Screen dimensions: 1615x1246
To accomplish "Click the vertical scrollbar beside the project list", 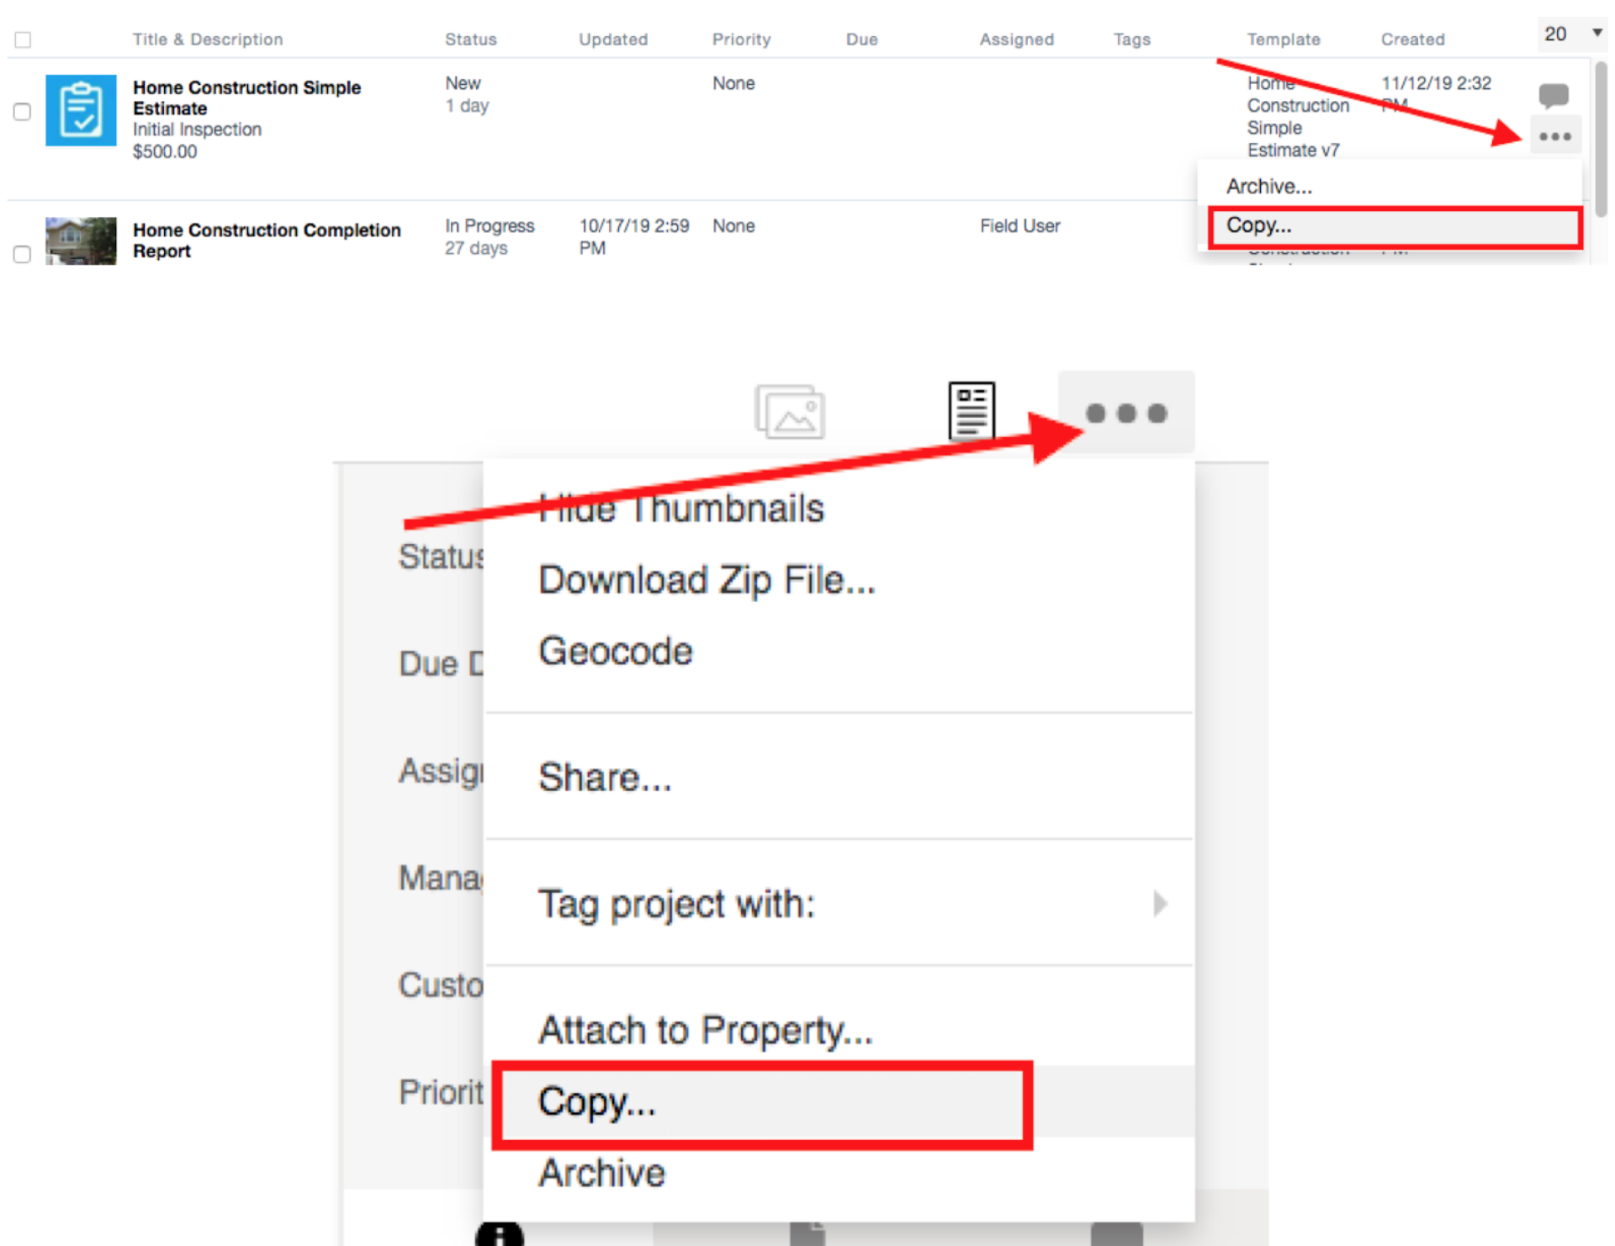I will pyautogui.click(x=1601, y=139).
